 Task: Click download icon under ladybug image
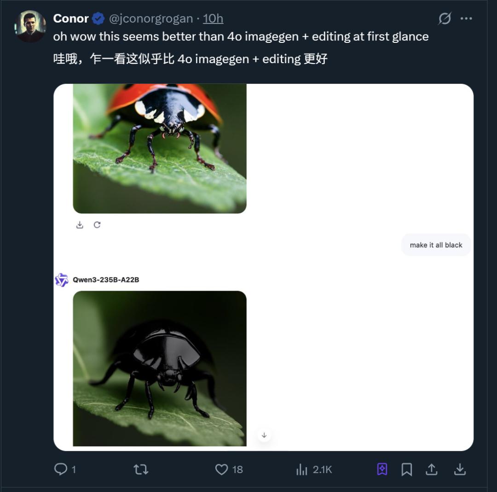[80, 225]
